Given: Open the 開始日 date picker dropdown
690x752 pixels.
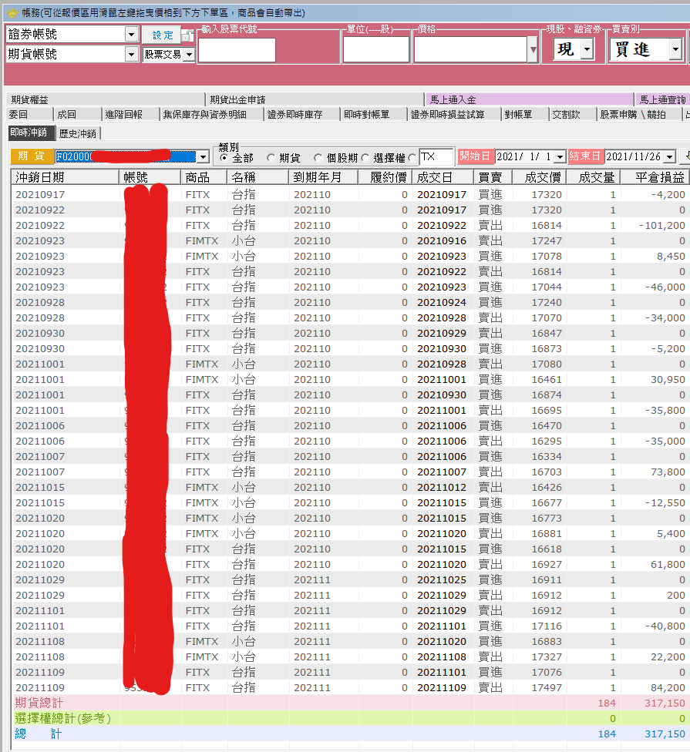Looking at the screenshot, I should [560, 157].
